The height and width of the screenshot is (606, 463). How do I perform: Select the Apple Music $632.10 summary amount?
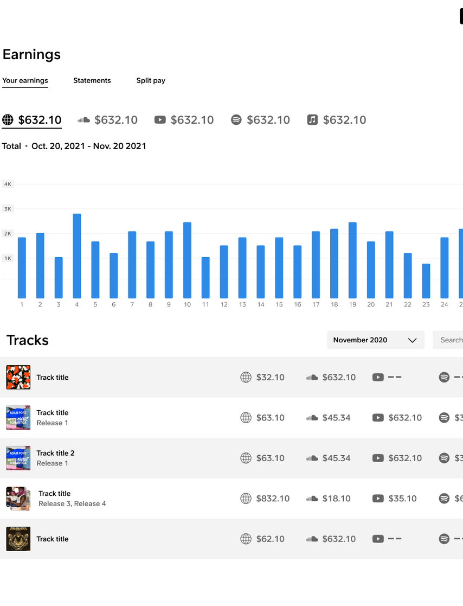pos(344,120)
